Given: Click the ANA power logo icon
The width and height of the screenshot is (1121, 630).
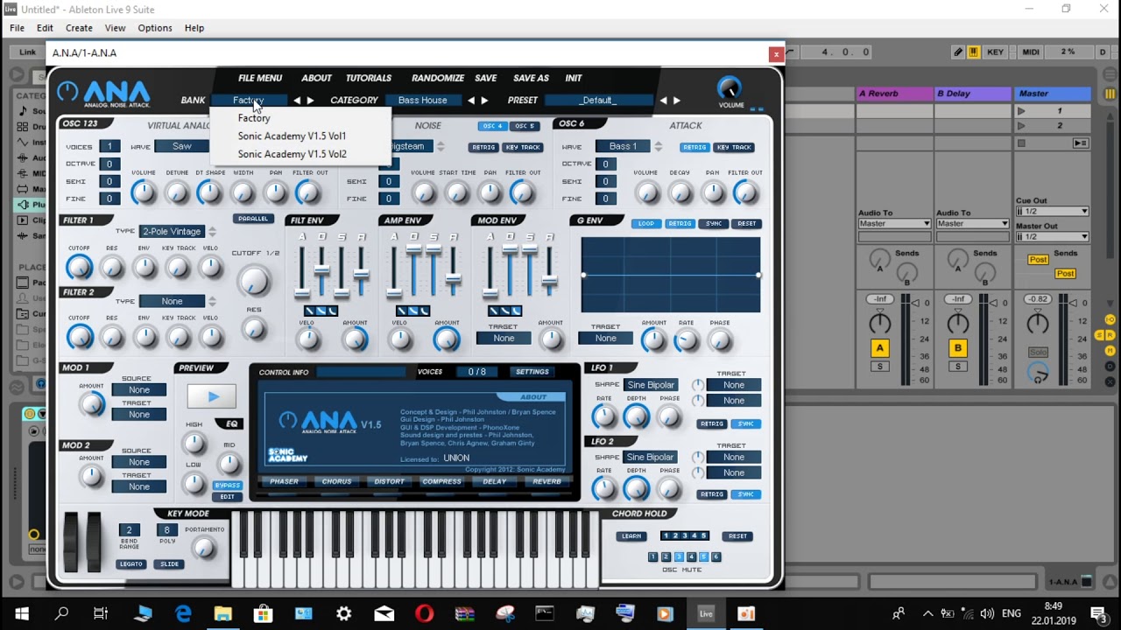Looking at the screenshot, I should [x=67, y=92].
